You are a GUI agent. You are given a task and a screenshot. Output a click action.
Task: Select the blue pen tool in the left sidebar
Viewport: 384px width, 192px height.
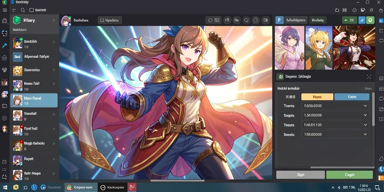4,45
